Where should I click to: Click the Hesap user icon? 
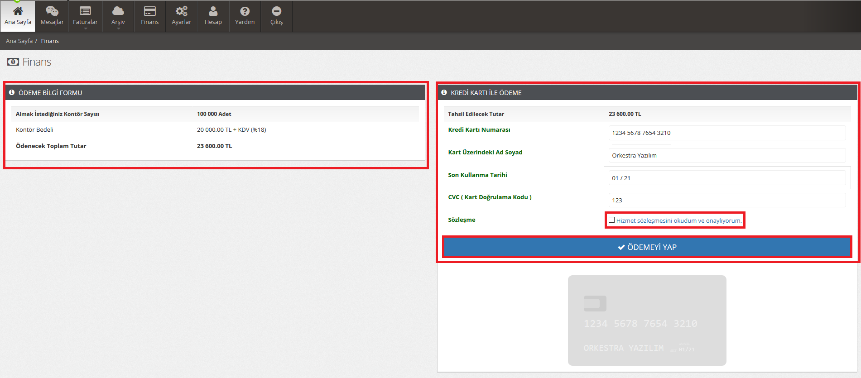click(x=213, y=11)
